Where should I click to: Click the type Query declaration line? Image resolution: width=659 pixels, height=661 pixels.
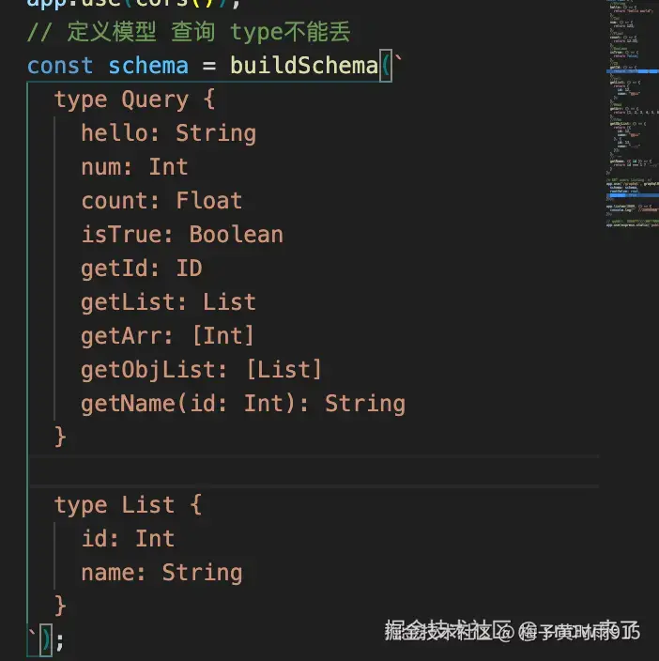coord(121,100)
